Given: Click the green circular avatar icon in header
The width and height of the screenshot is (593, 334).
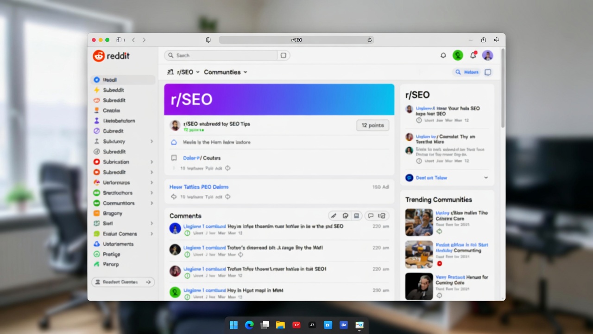Looking at the screenshot, I should pos(458,56).
